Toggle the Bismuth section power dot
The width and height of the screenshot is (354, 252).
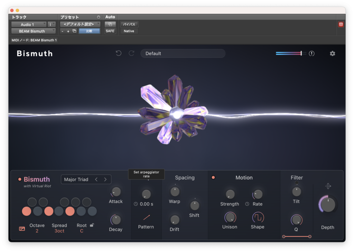[20, 180]
